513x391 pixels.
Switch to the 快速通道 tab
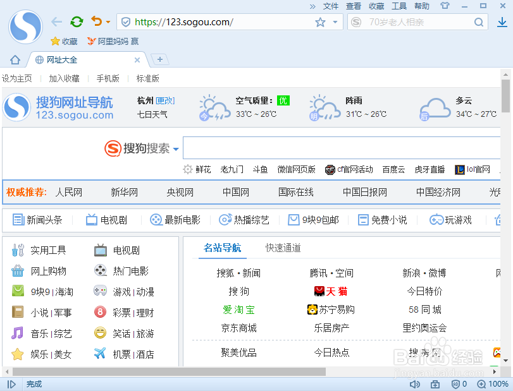click(x=283, y=248)
